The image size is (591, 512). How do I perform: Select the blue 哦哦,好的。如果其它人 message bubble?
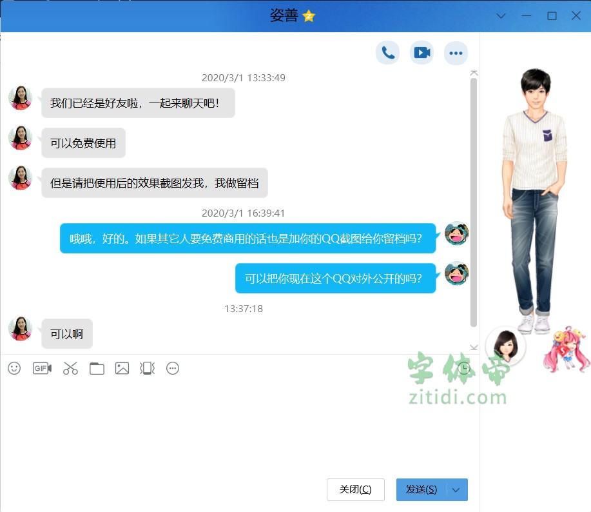(x=248, y=239)
